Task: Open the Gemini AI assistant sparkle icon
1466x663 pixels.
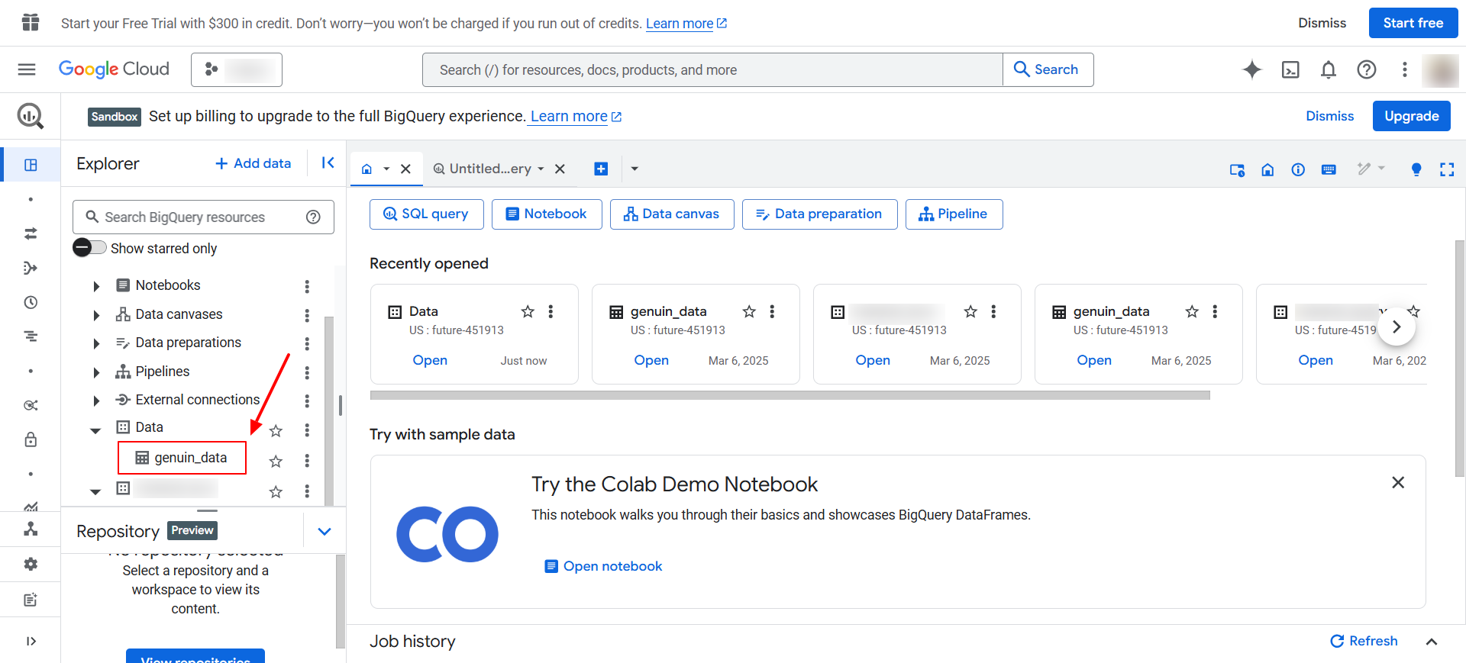Action: point(1252,69)
